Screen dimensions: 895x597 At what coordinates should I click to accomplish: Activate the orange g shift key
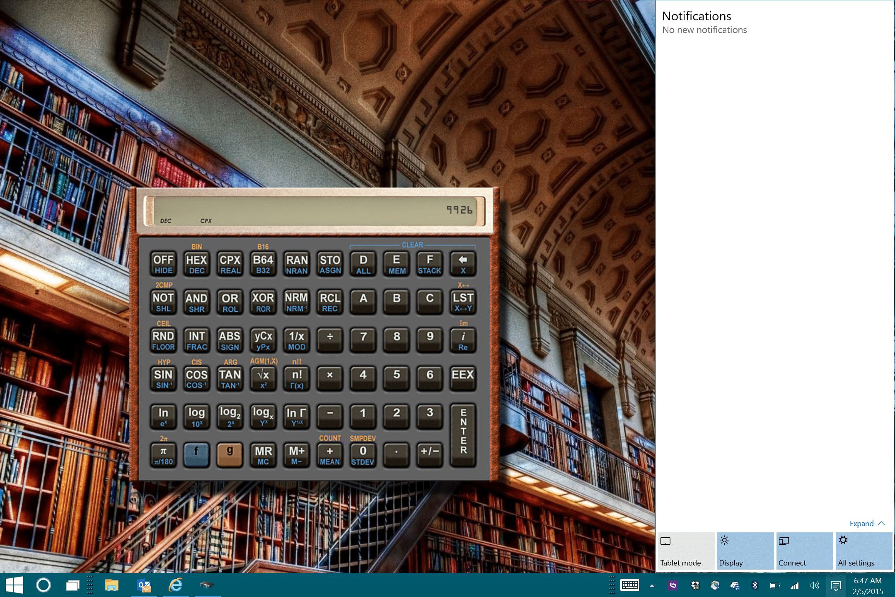(230, 455)
